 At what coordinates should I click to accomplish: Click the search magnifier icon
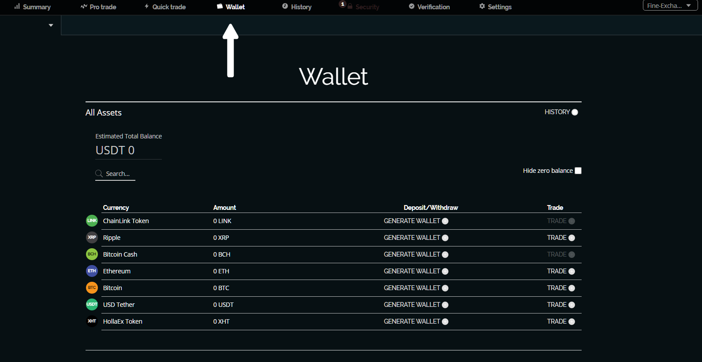click(99, 174)
